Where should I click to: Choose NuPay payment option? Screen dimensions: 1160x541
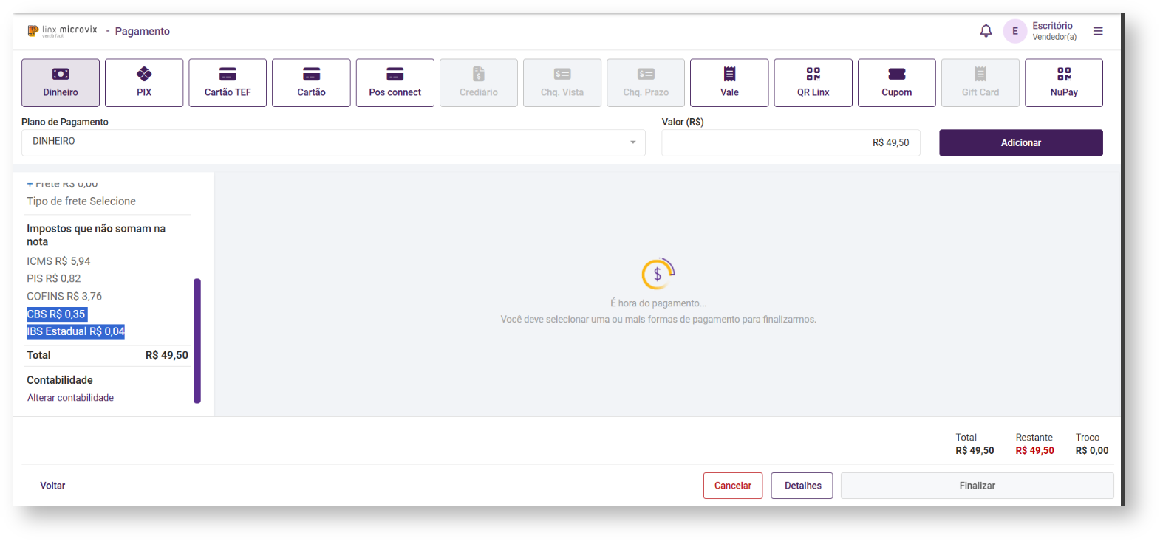(1063, 83)
